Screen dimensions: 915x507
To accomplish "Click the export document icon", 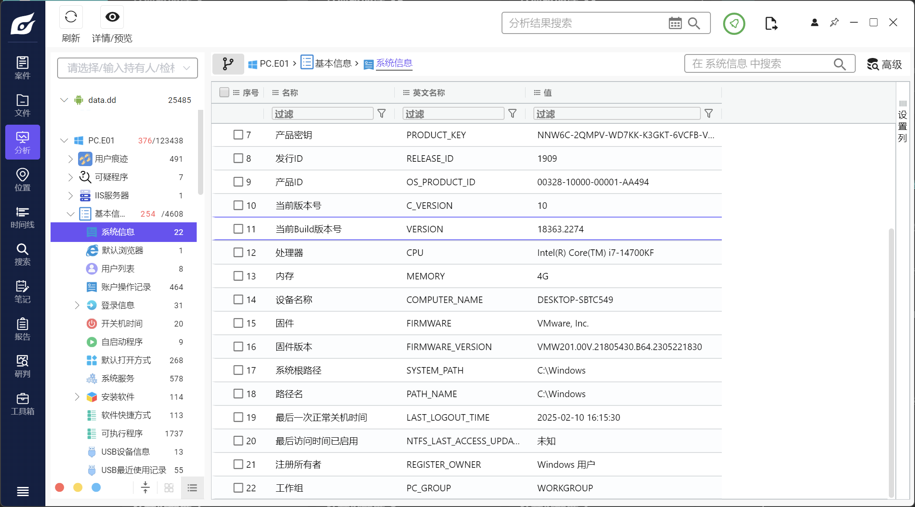I will coord(771,24).
